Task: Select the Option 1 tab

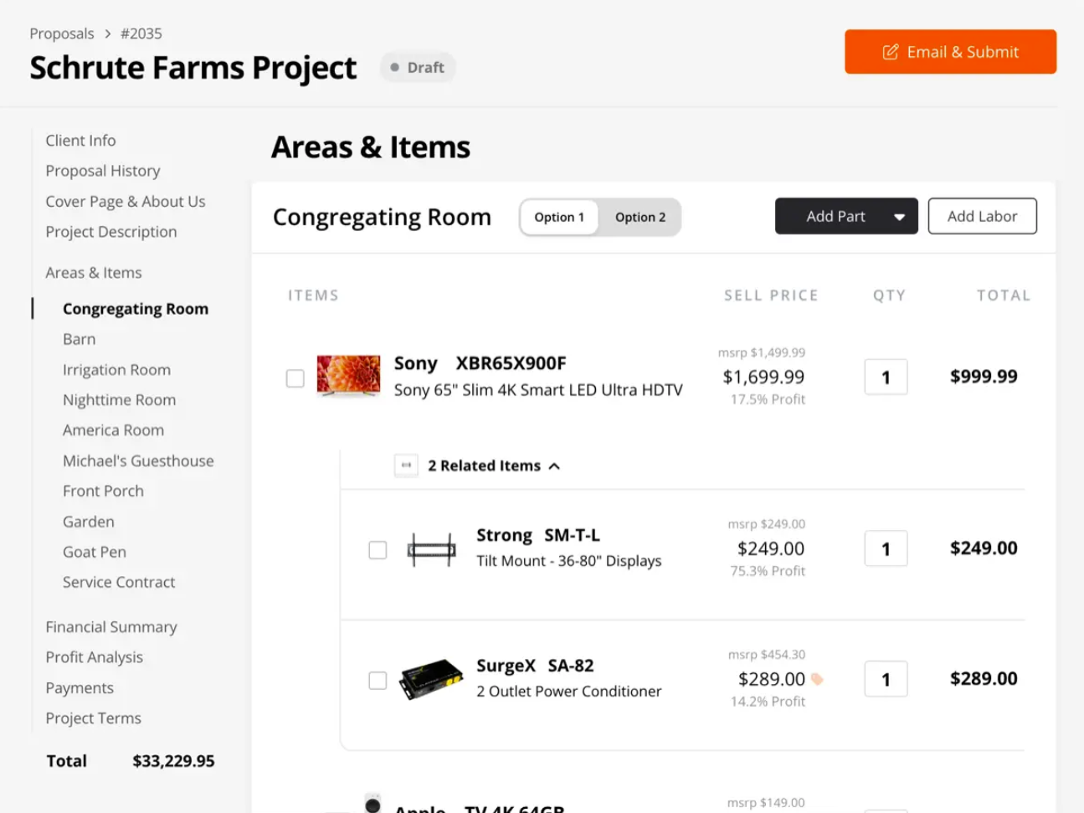Action: [559, 218]
